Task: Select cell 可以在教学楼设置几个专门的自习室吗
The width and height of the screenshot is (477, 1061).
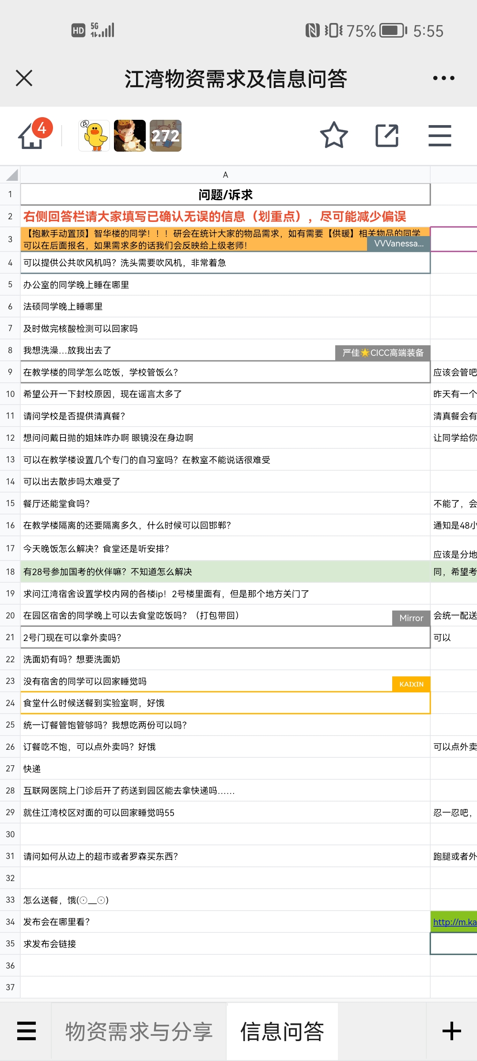Action: click(225, 460)
